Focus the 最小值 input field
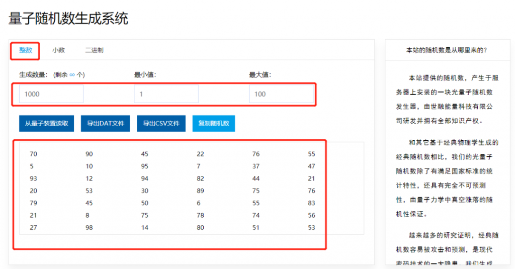515x269 pixels. point(166,94)
